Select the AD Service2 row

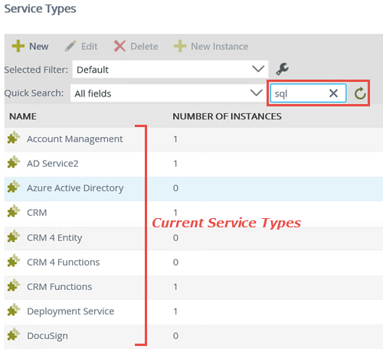(x=194, y=164)
